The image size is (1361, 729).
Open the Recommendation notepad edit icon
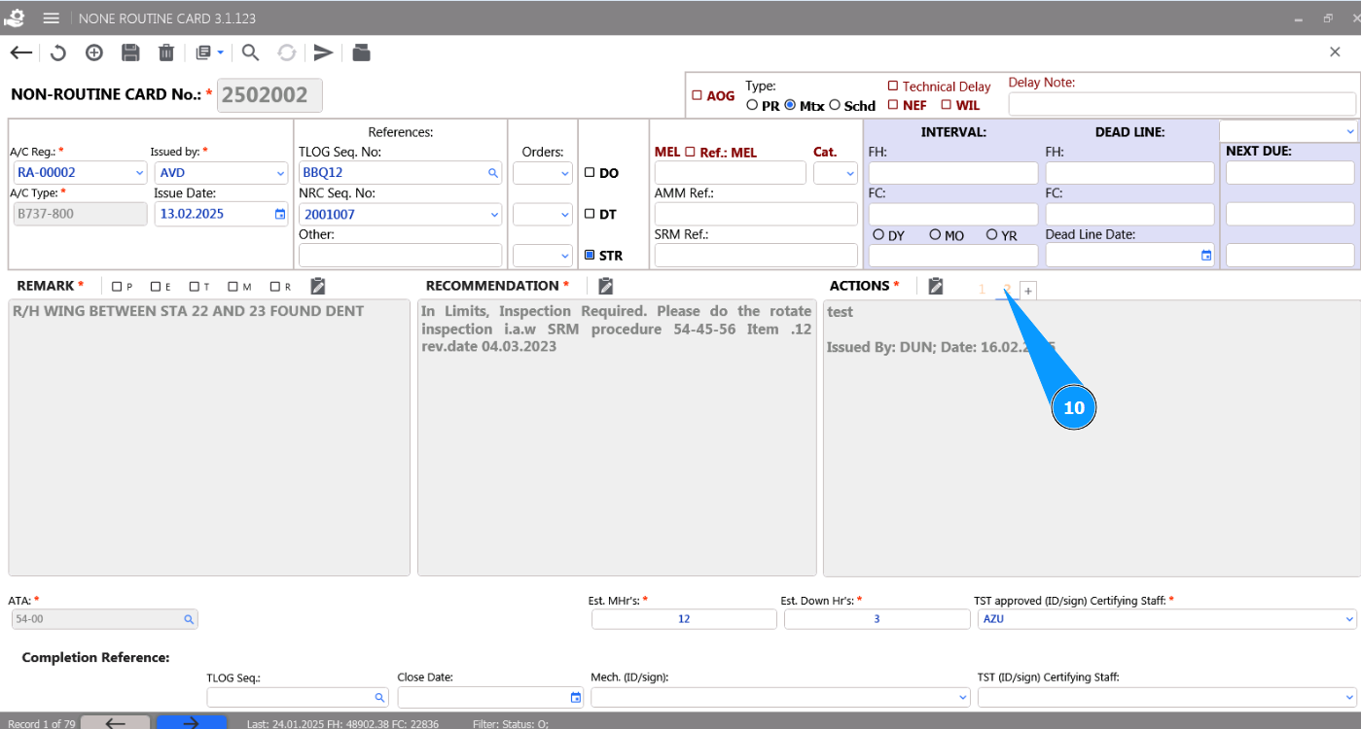pos(605,286)
